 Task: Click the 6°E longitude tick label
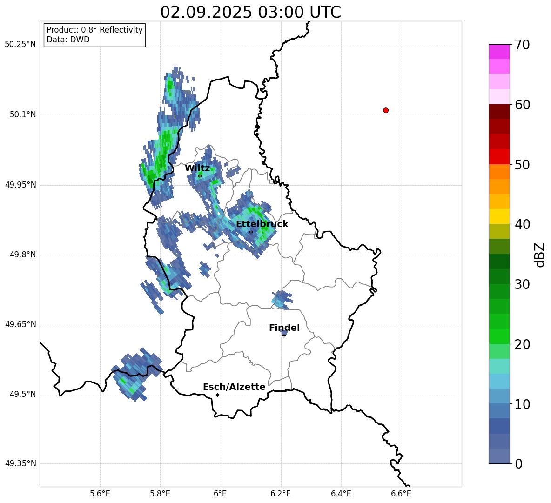click(x=221, y=494)
